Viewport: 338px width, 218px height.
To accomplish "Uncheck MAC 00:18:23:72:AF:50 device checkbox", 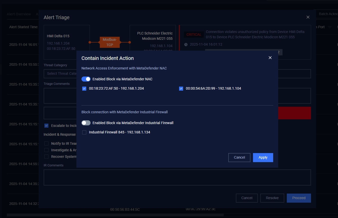I will click(84, 89).
